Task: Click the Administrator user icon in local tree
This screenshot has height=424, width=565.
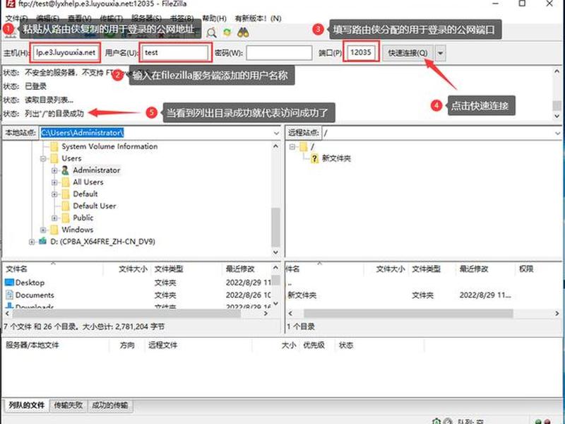Action: (65, 170)
